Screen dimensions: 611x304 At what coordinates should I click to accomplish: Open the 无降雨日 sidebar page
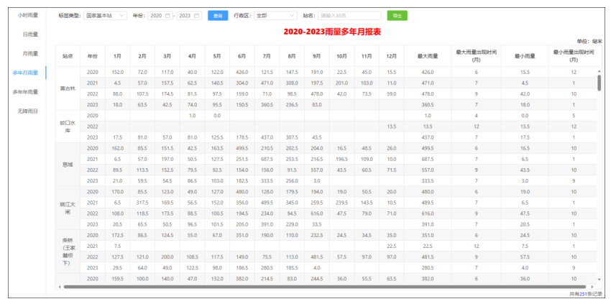coord(28,111)
